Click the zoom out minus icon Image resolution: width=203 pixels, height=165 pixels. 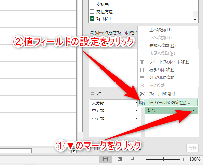143,159
